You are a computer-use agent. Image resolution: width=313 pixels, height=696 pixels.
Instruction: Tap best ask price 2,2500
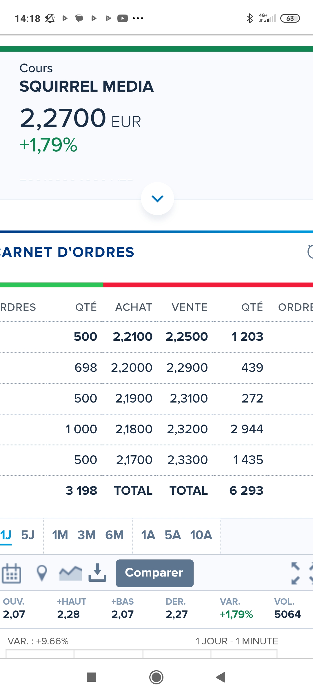pyautogui.click(x=187, y=337)
